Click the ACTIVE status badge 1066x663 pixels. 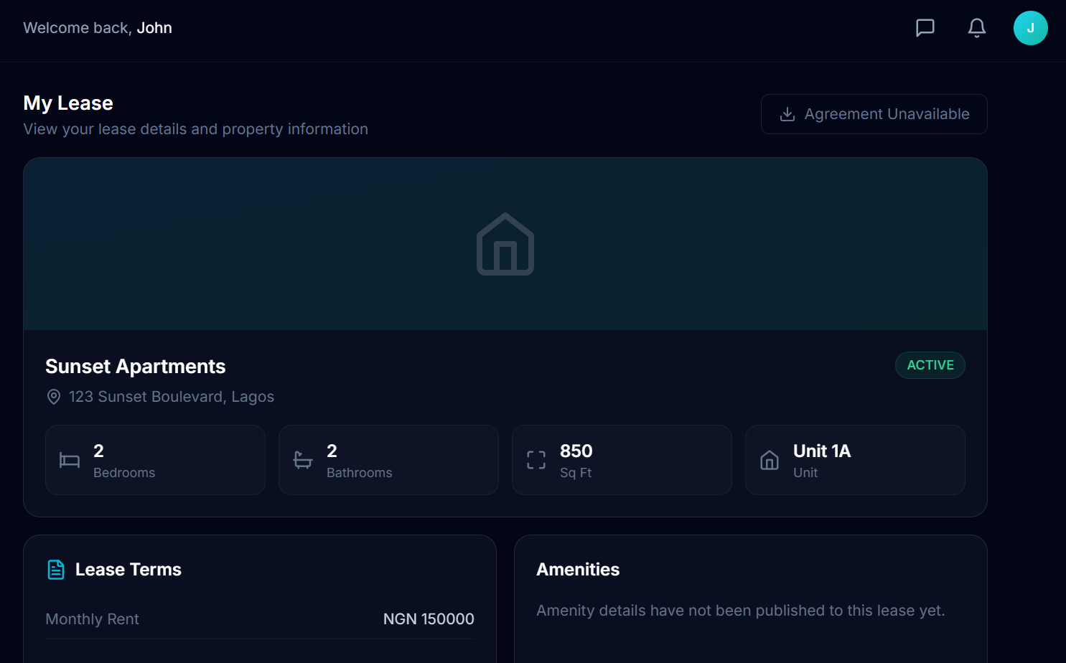click(930, 365)
